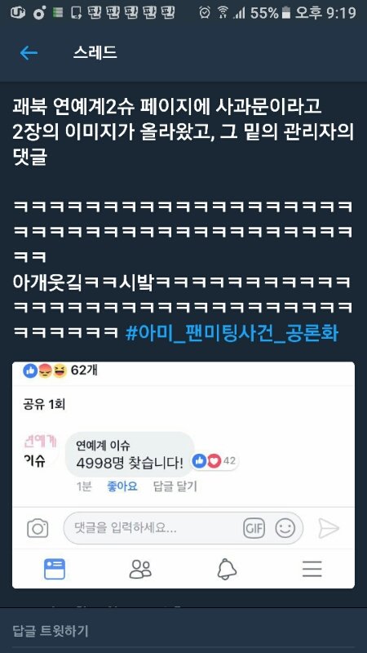The width and height of the screenshot is (367, 653).
Task: Tap the alarm clock status bar icon
Action: click(205, 13)
